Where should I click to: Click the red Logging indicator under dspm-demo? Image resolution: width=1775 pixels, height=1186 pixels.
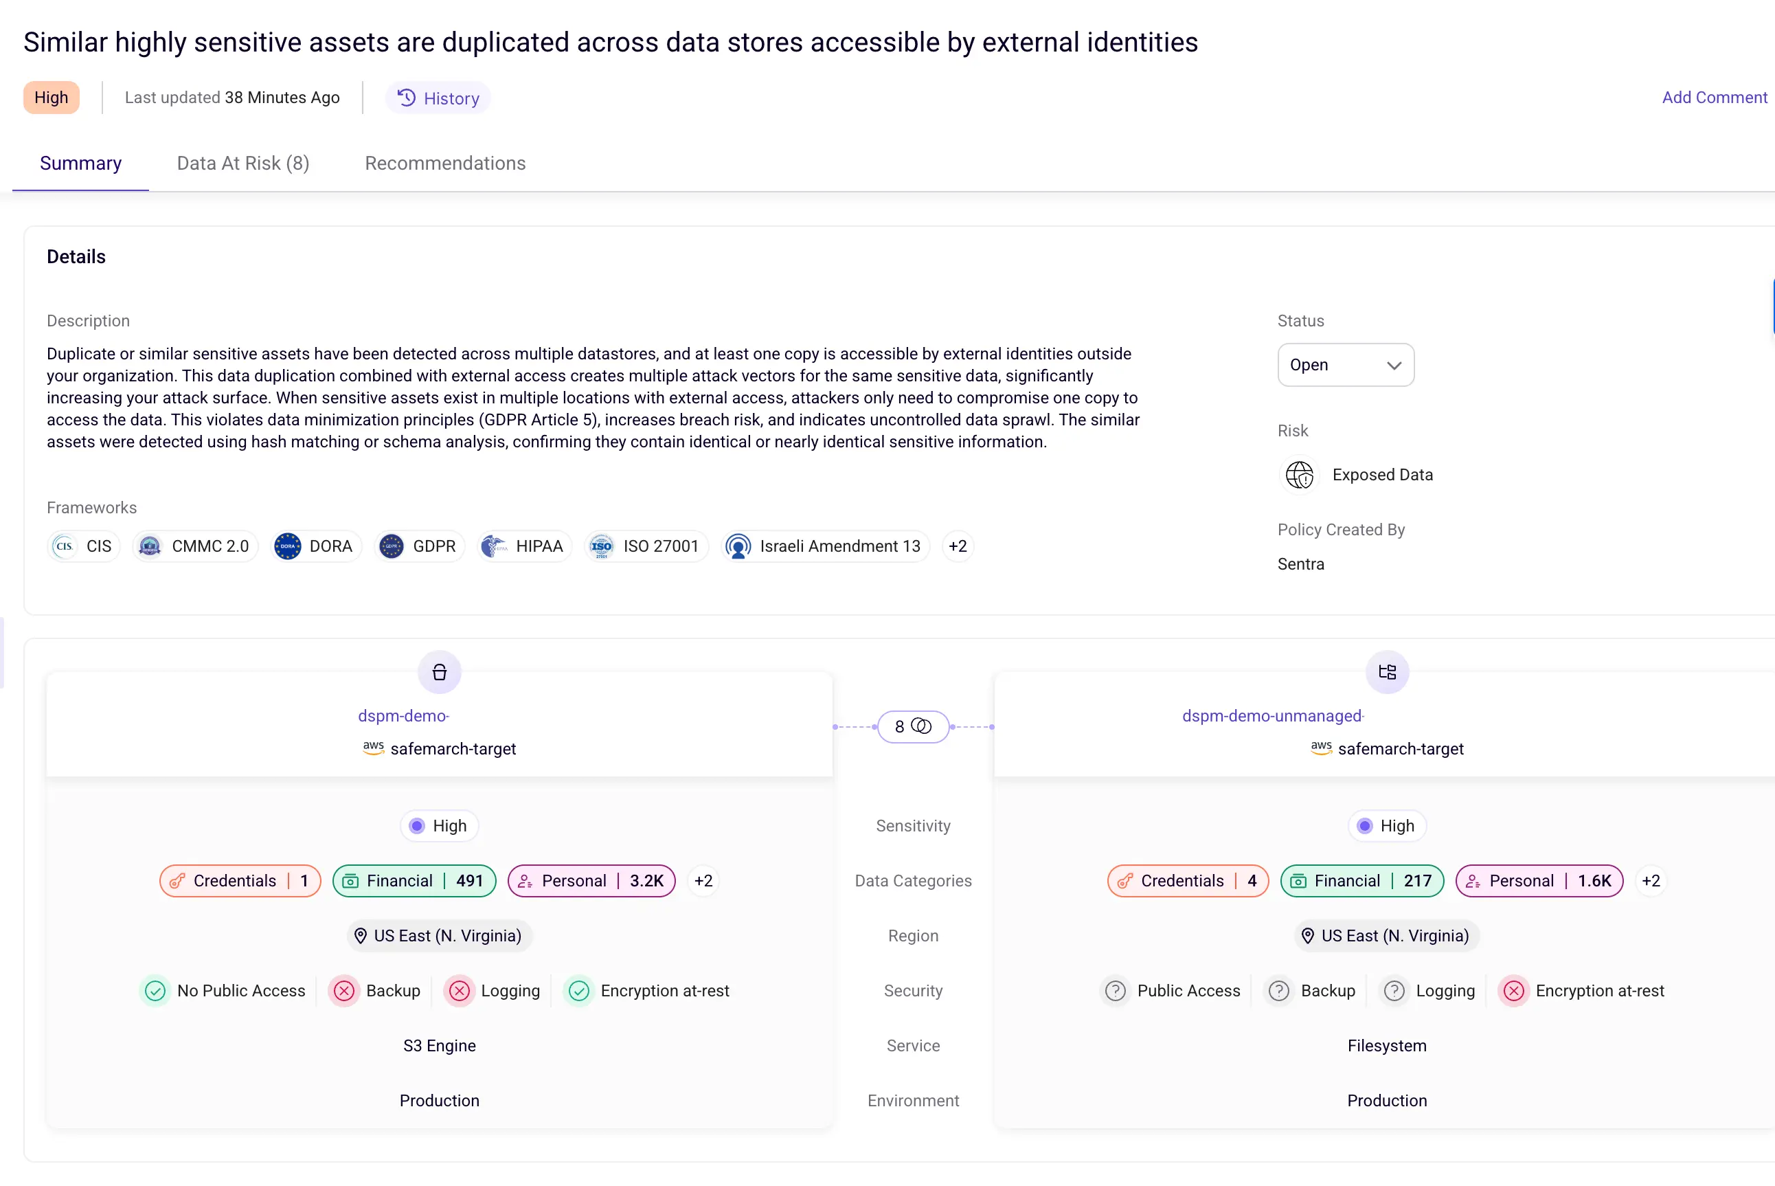(459, 991)
